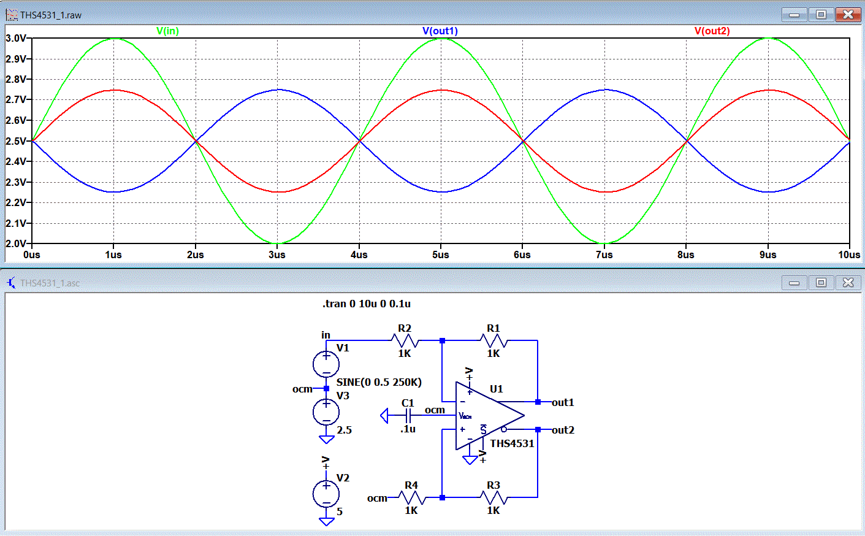Viewport: 865px width, 536px height.
Task: Minimize the THS4531_1.asc schematic window
Action: (794, 282)
